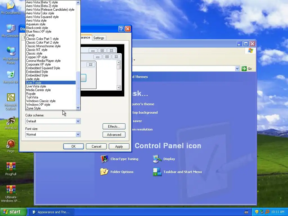Switch to the Settings tab
The width and height of the screenshot is (288, 216).
tap(99, 38)
